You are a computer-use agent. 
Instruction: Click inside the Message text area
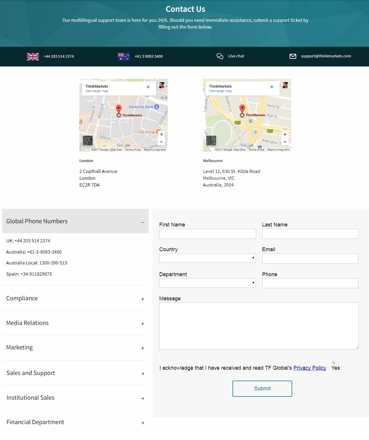pos(259,325)
